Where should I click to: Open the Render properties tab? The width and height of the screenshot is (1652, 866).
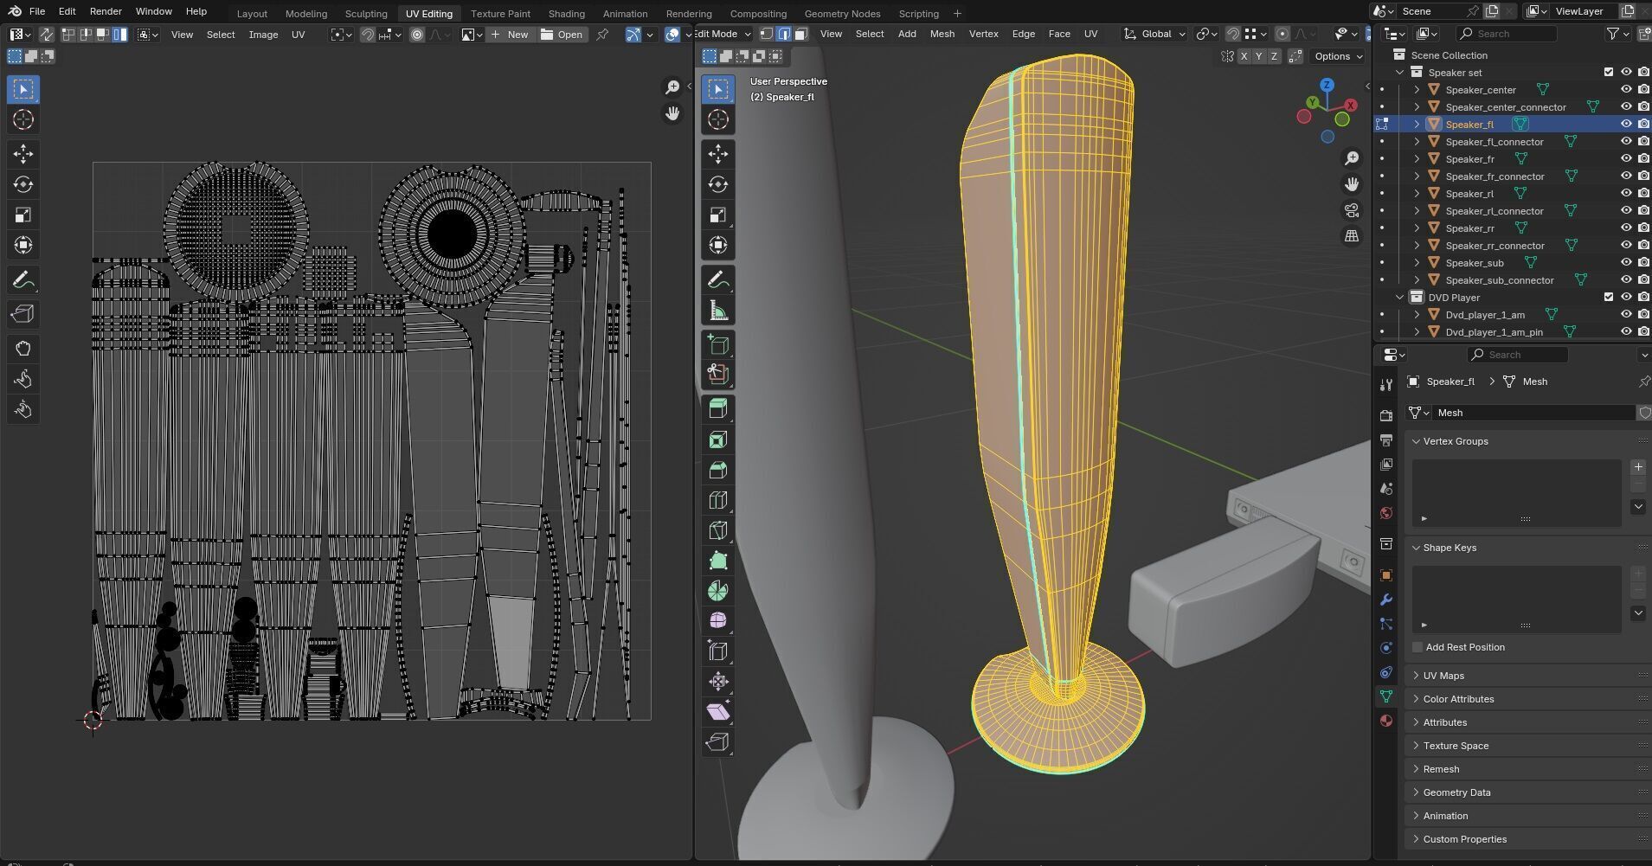1386,415
